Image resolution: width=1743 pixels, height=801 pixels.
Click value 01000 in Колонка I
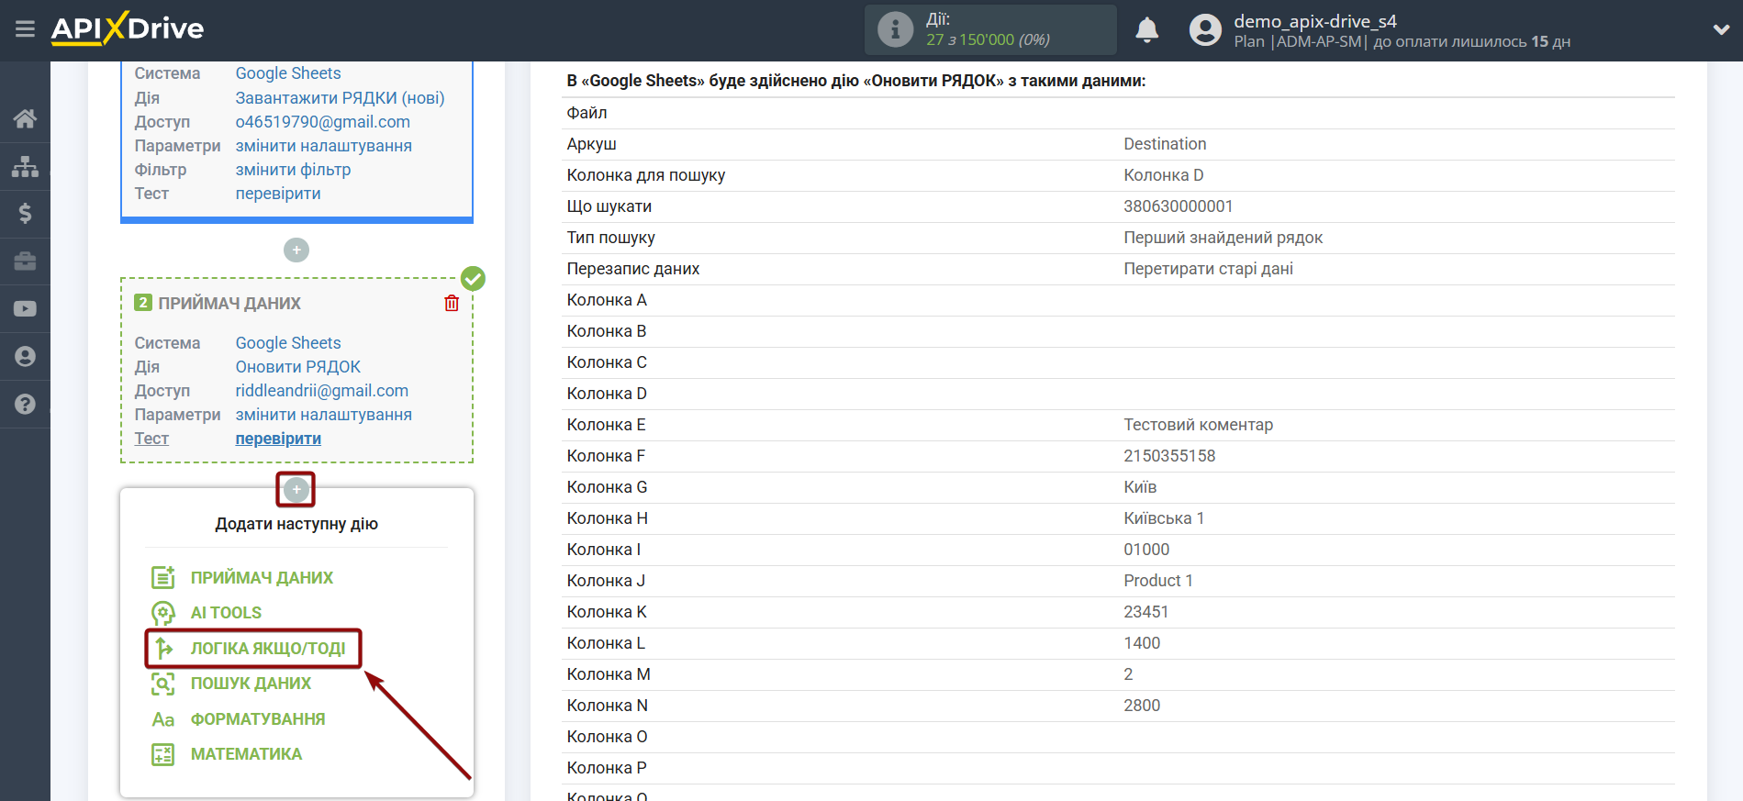(x=1146, y=550)
